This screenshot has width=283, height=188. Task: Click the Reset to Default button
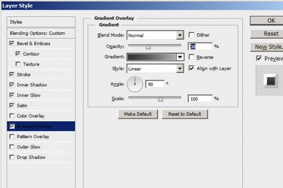coord(185,114)
